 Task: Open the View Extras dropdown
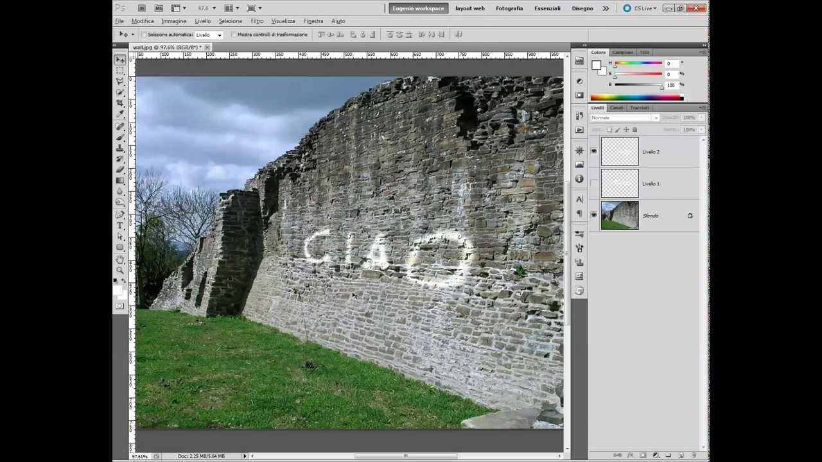[x=179, y=8]
